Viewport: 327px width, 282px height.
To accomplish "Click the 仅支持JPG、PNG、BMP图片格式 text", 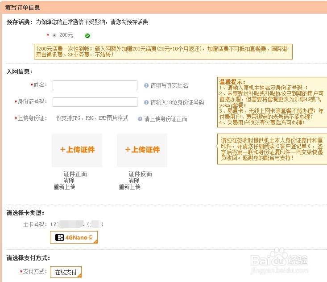I will (92, 118).
